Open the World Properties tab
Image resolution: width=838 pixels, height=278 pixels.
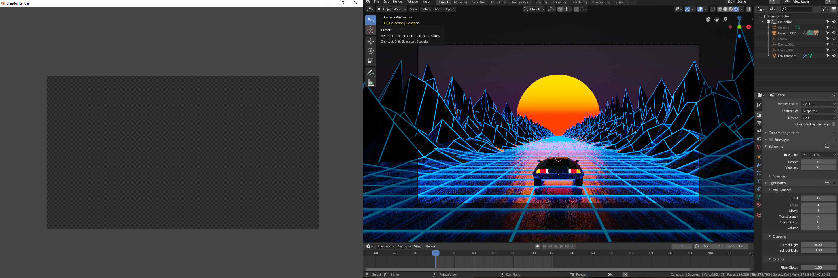tap(759, 147)
